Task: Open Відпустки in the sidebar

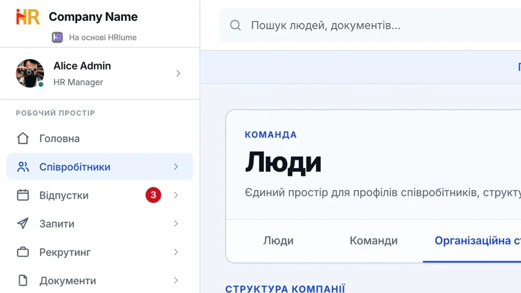Action: click(100, 195)
